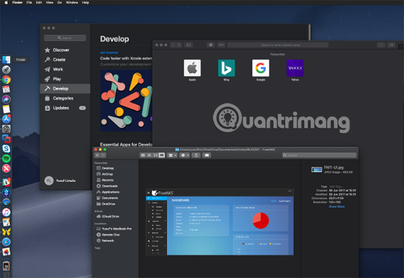Open Skype from the dock
Screen dimensions: 404x278
pyautogui.click(x=6, y=149)
